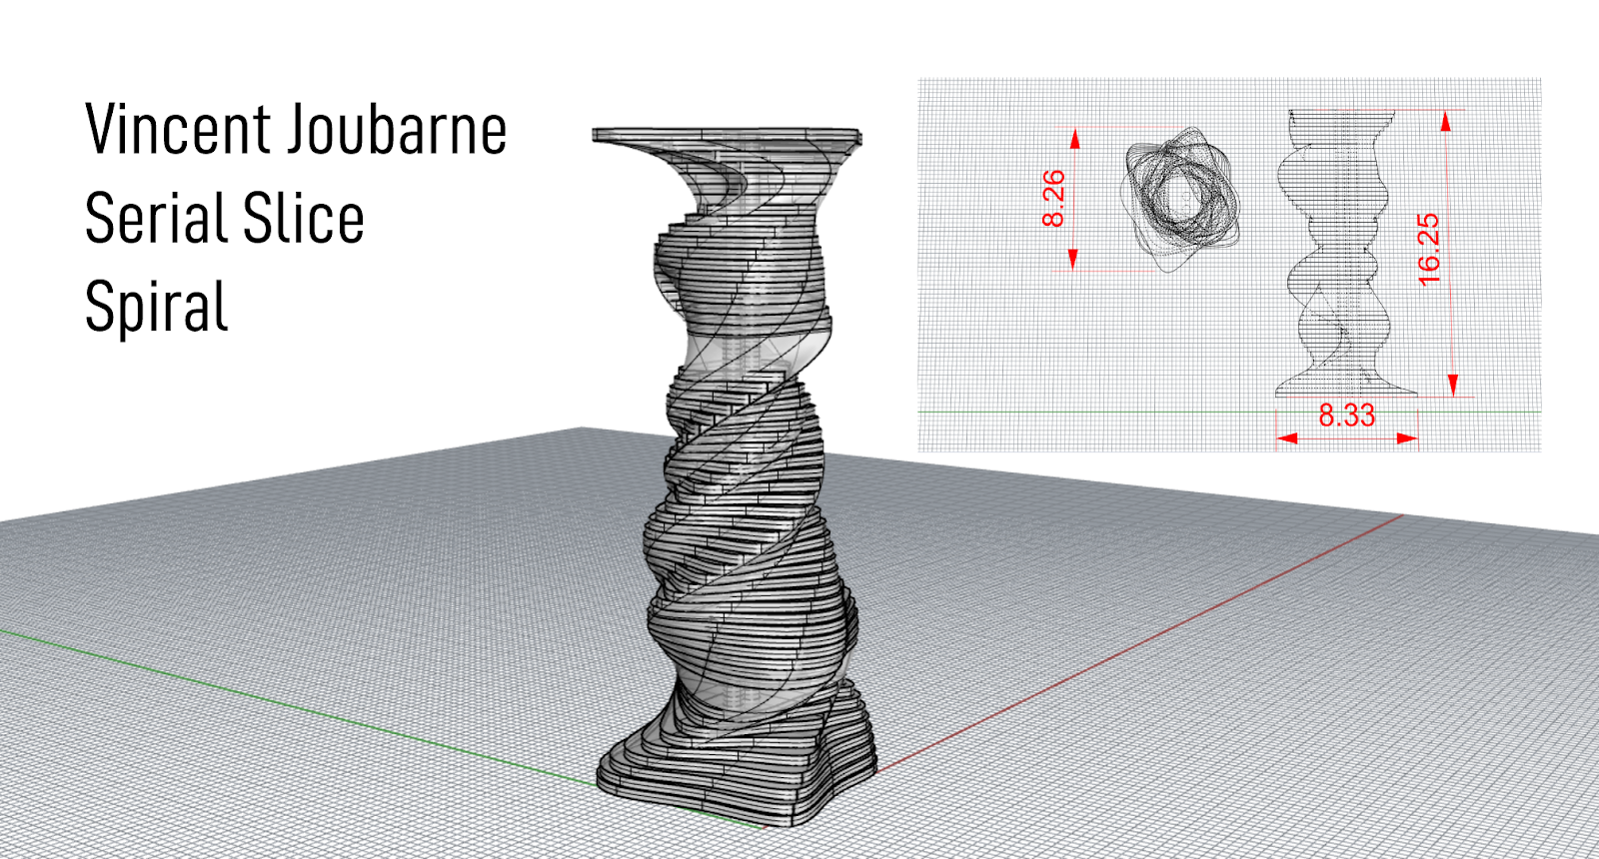Select the 8.33 width dimension value
Image resolution: width=1599 pixels, height=859 pixels.
click(1346, 416)
